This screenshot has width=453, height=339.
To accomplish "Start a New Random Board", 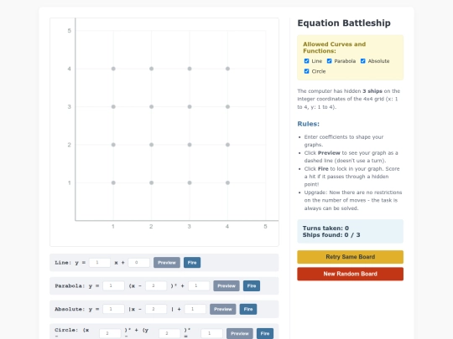I will pos(350,274).
